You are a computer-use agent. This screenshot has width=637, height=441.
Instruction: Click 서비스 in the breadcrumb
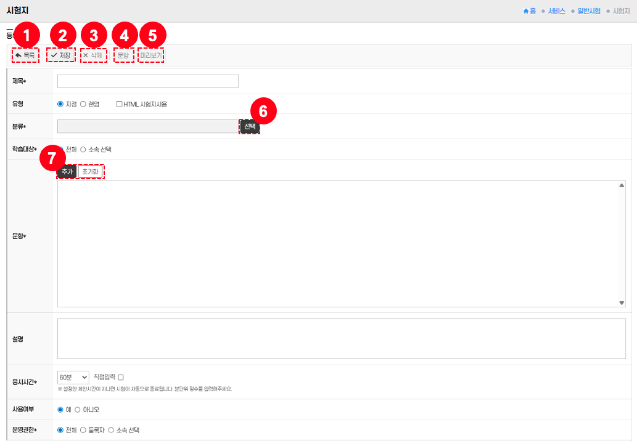(556, 11)
